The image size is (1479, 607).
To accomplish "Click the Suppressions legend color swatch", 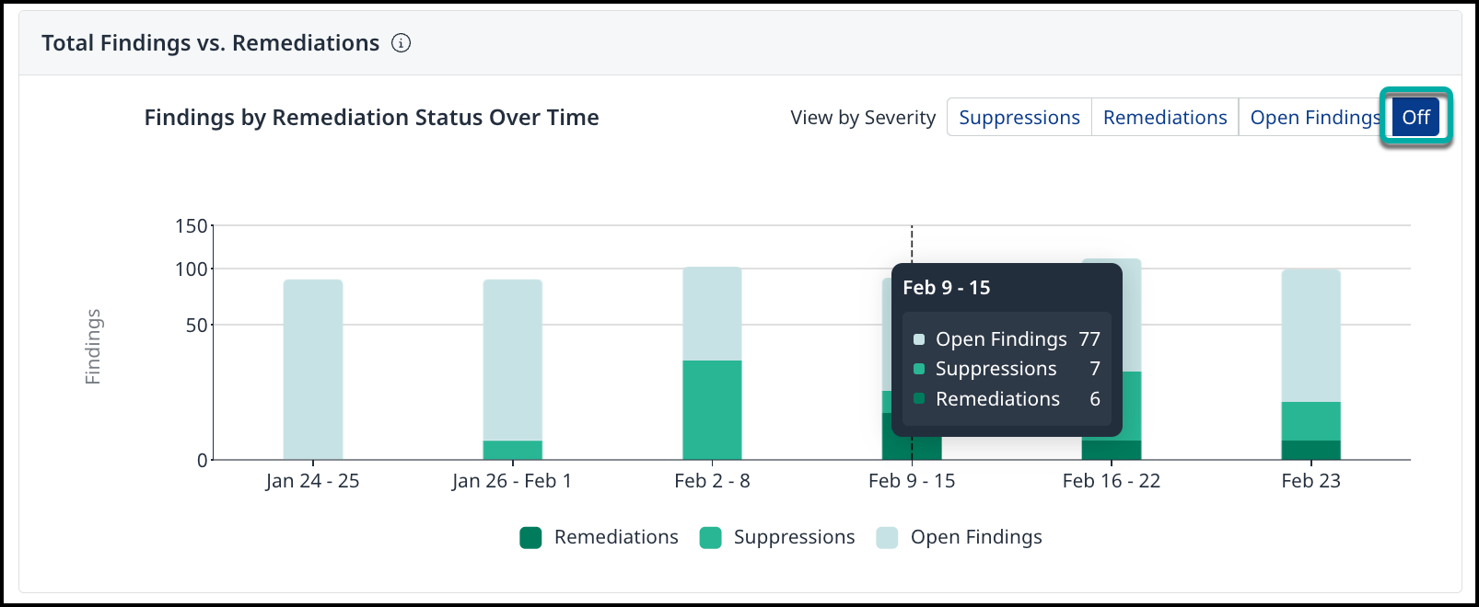I will pos(710,538).
